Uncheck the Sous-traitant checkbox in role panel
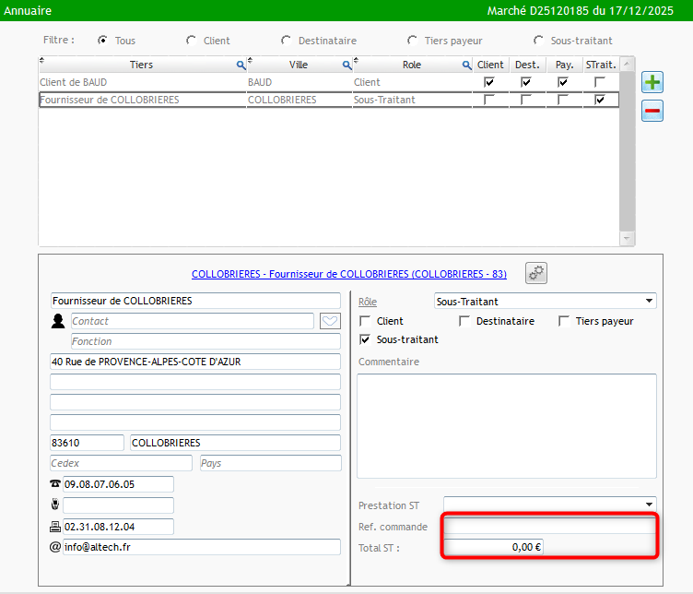This screenshot has width=693, height=594. 365,339
